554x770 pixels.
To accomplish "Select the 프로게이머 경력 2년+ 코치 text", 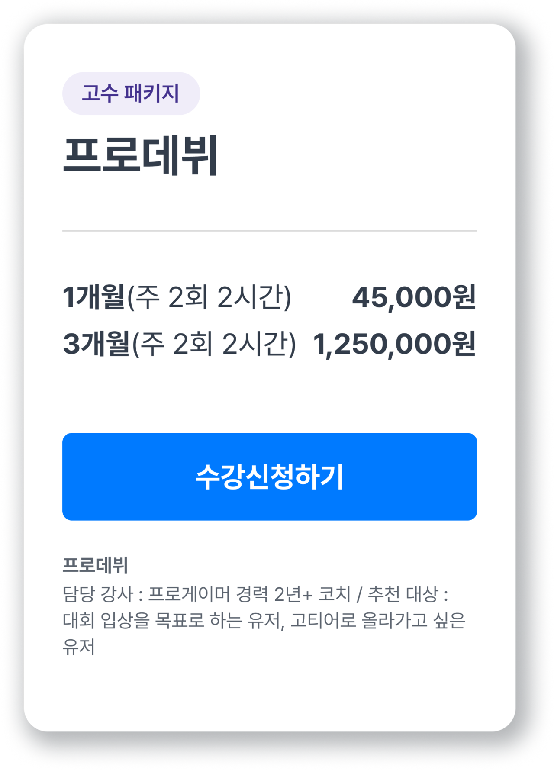I will (x=249, y=594).
